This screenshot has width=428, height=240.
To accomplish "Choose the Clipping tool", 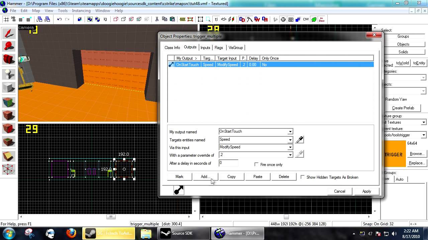I will pos(9,156).
